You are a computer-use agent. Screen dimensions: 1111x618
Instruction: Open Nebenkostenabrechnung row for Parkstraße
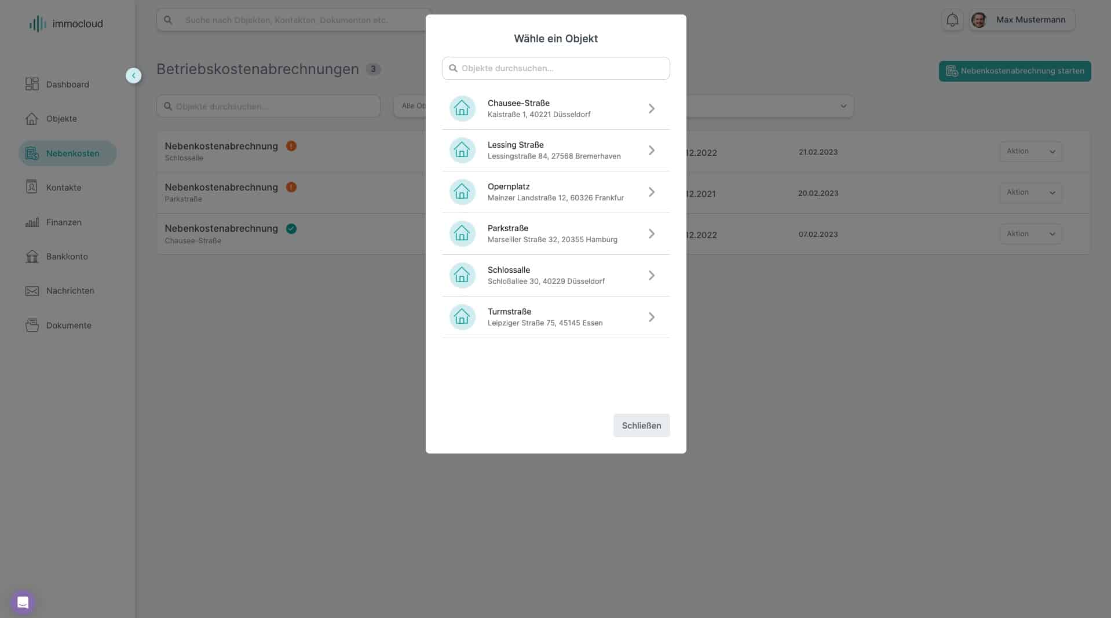[291, 193]
